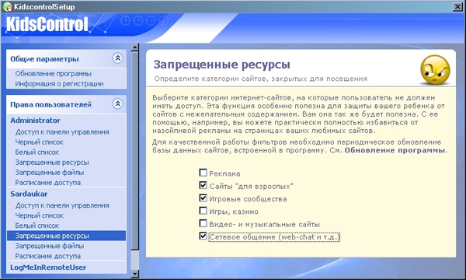The height and width of the screenshot is (280, 466).
Task: Collapse the Общие параметры section chevron
Action: click(x=118, y=58)
